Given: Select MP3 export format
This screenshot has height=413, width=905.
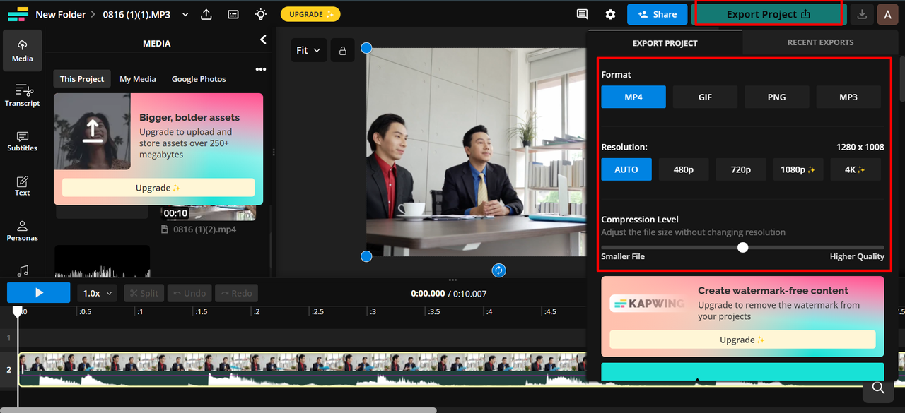Looking at the screenshot, I should pos(848,97).
